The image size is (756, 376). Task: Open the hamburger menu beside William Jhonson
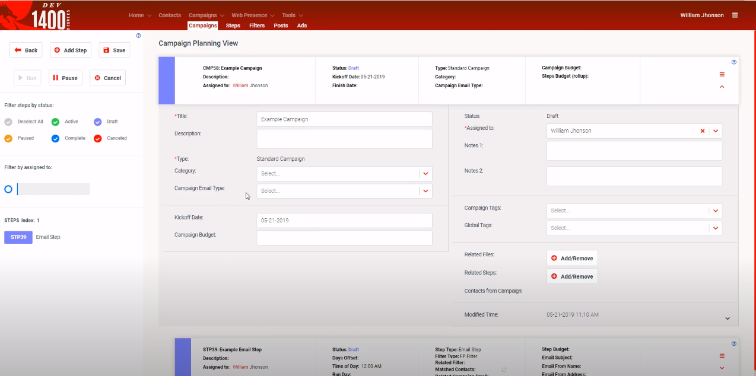pos(735,15)
